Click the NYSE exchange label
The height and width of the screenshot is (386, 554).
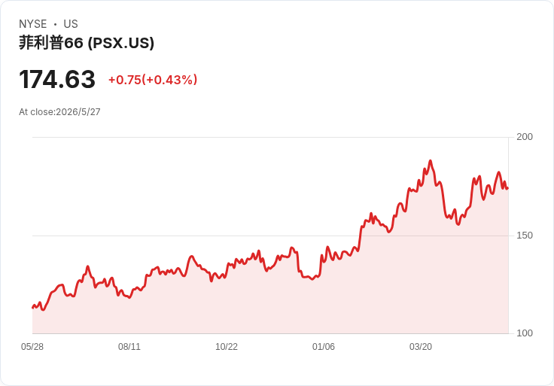pos(33,24)
